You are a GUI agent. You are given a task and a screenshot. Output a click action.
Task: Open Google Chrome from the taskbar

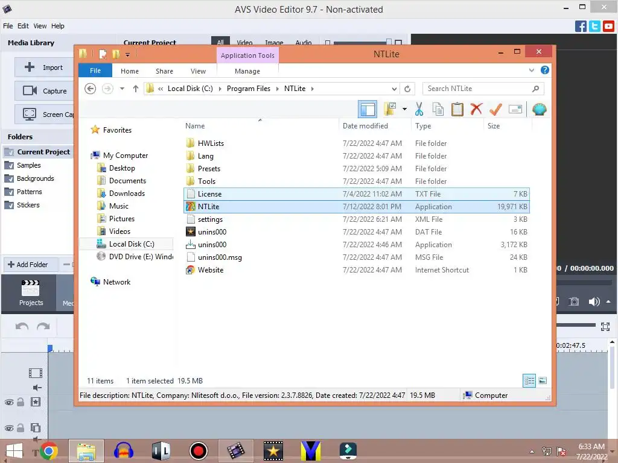coord(48,451)
